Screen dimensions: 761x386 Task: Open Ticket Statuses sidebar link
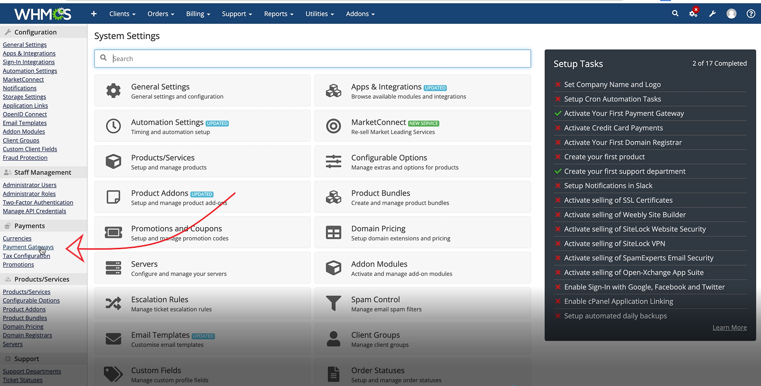[x=23, y=380]
